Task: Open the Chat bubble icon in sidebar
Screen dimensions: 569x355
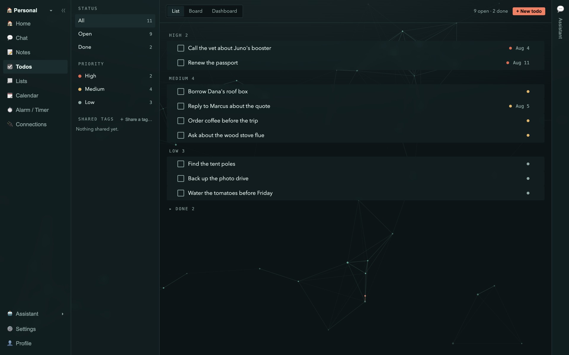Action: (x=10, y=38)
